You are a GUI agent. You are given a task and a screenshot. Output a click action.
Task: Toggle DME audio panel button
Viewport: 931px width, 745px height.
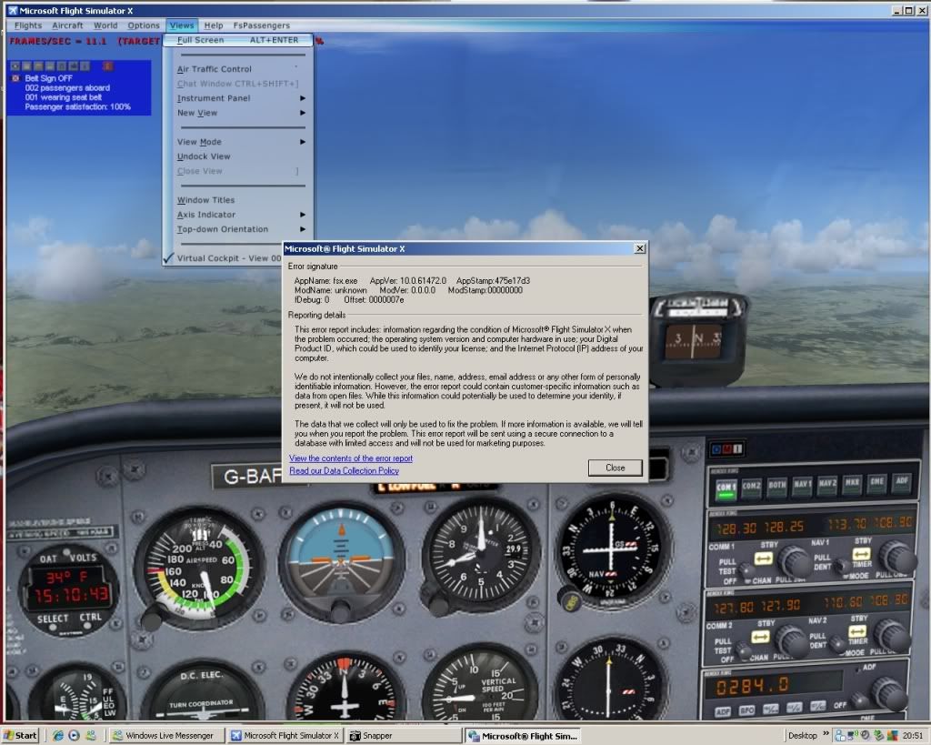pos(877,482)
